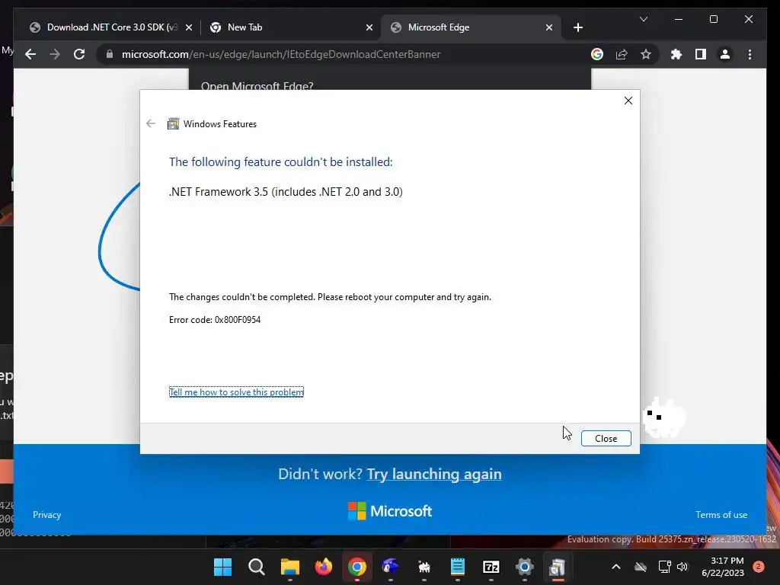Open 7-Zip from taskbar

[x=491, y=567]
